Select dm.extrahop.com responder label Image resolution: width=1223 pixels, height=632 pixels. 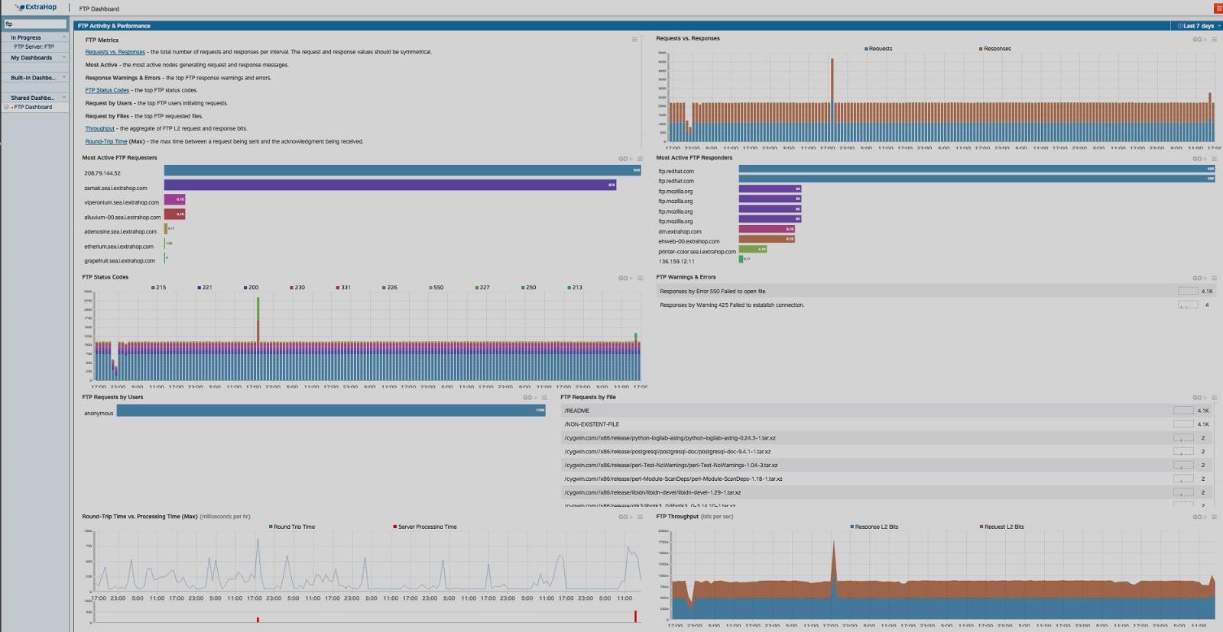[680, 231]
